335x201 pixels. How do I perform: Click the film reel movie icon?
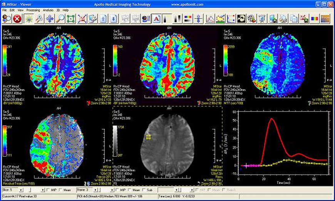point(251,18)
